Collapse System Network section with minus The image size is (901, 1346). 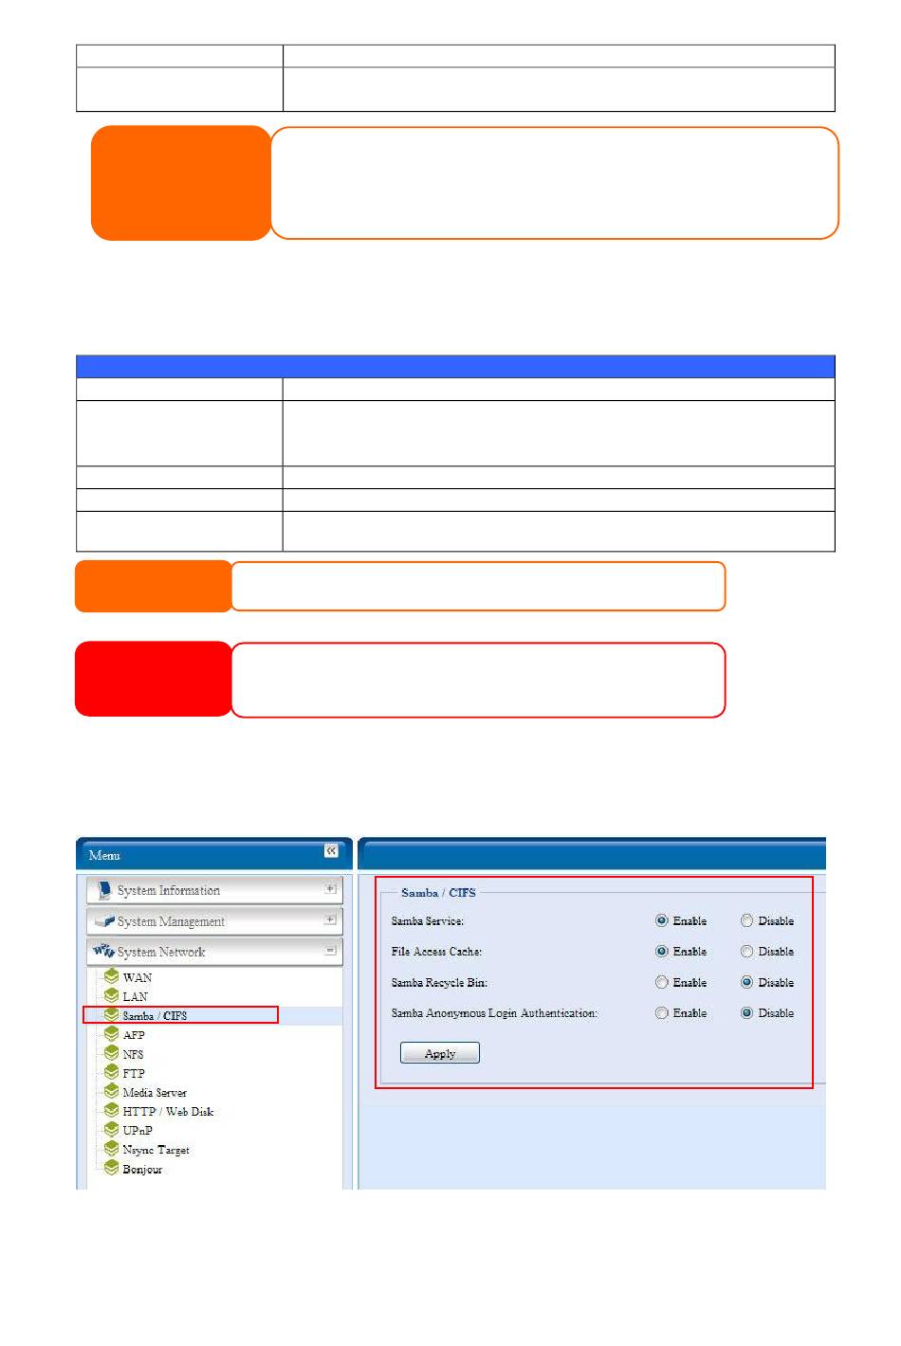(x=330, y=950)
